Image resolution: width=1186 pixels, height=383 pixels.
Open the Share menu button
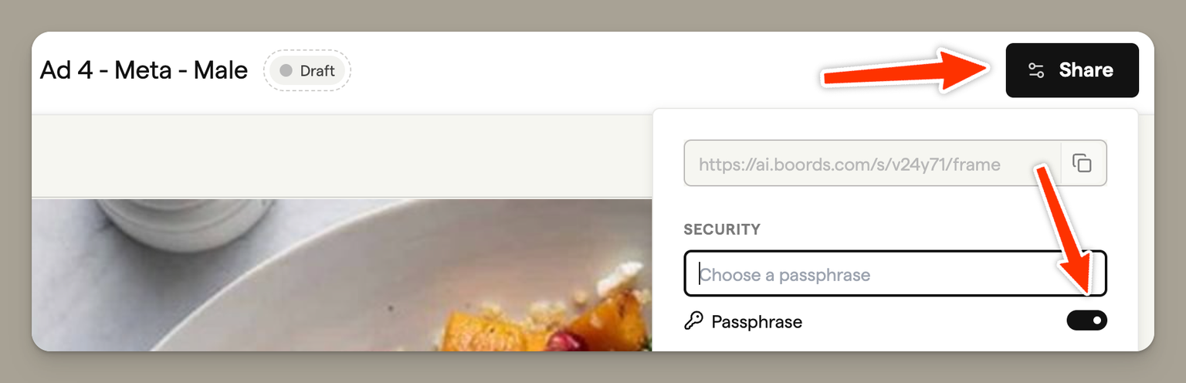1072,70
